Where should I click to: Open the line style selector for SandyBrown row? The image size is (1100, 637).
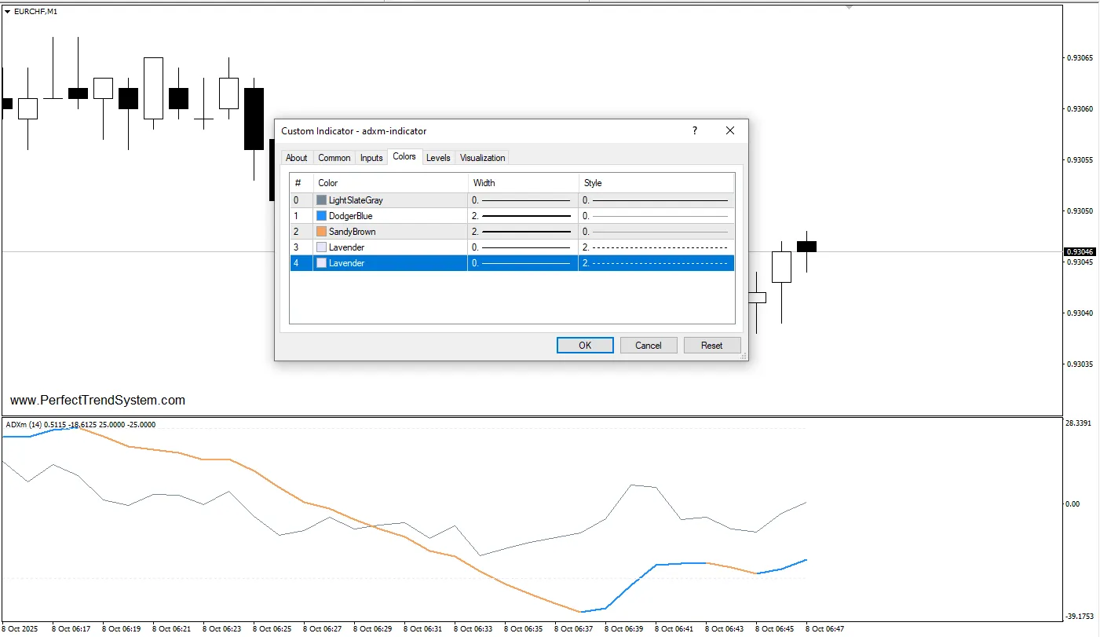(x=656, y=232)
